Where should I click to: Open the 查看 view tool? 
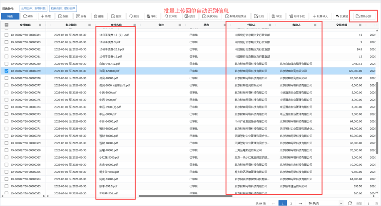coord(78,16)
